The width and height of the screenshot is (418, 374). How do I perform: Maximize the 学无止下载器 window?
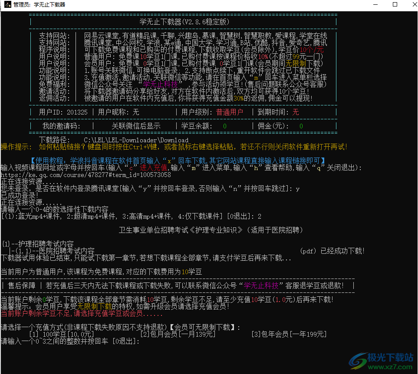(395, 4)
